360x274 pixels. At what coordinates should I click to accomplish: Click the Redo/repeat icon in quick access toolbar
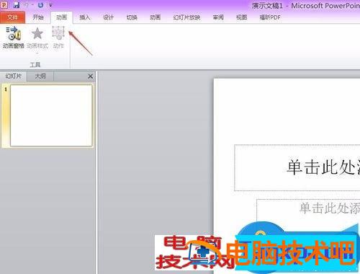click(41, 4)
